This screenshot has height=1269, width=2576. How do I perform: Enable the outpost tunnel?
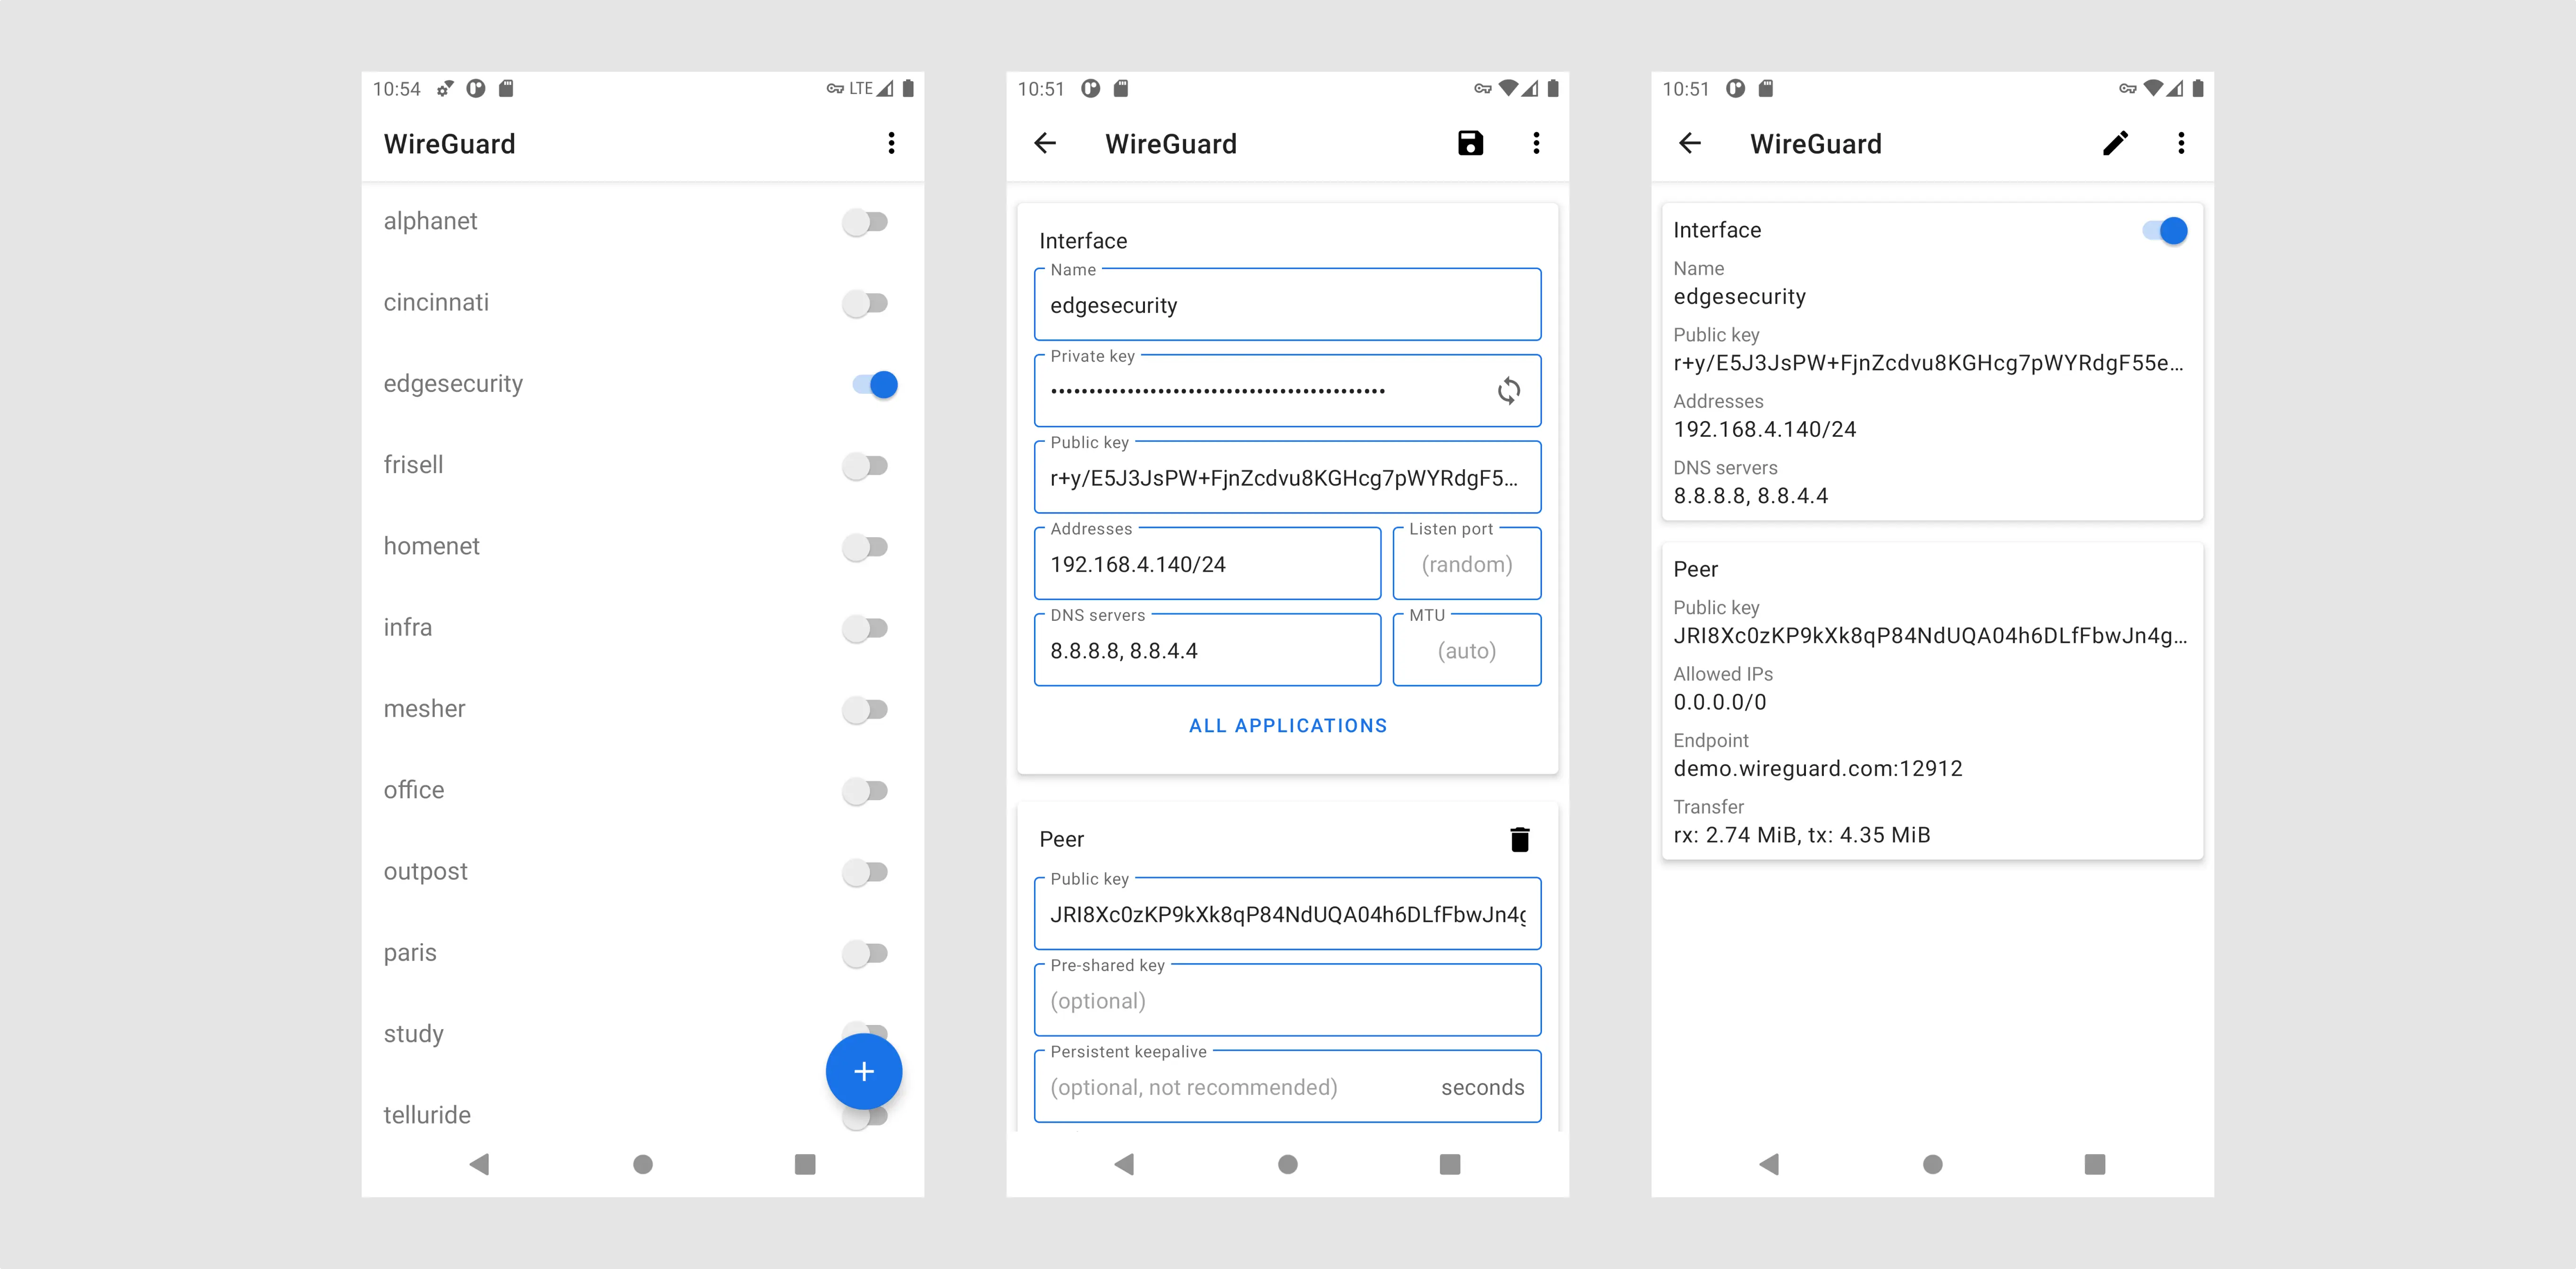(x=865, y=872)
